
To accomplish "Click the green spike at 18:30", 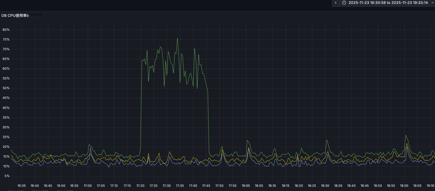I will pyautogui.click(x=326, y=140).
